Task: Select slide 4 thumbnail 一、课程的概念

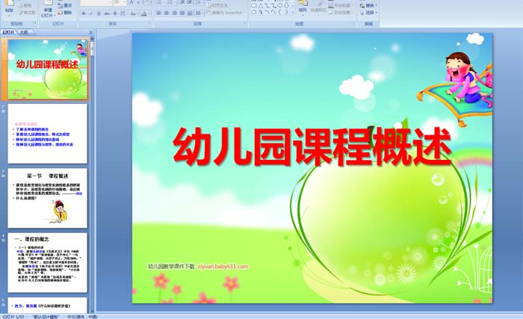Action: tap(48, 263)
